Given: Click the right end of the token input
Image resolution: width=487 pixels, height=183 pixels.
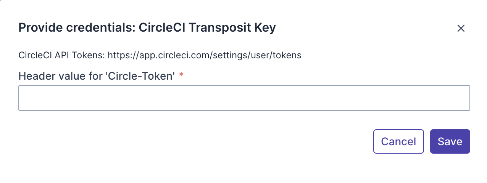Looking at the screenshot, I should (x=464, y=98).
